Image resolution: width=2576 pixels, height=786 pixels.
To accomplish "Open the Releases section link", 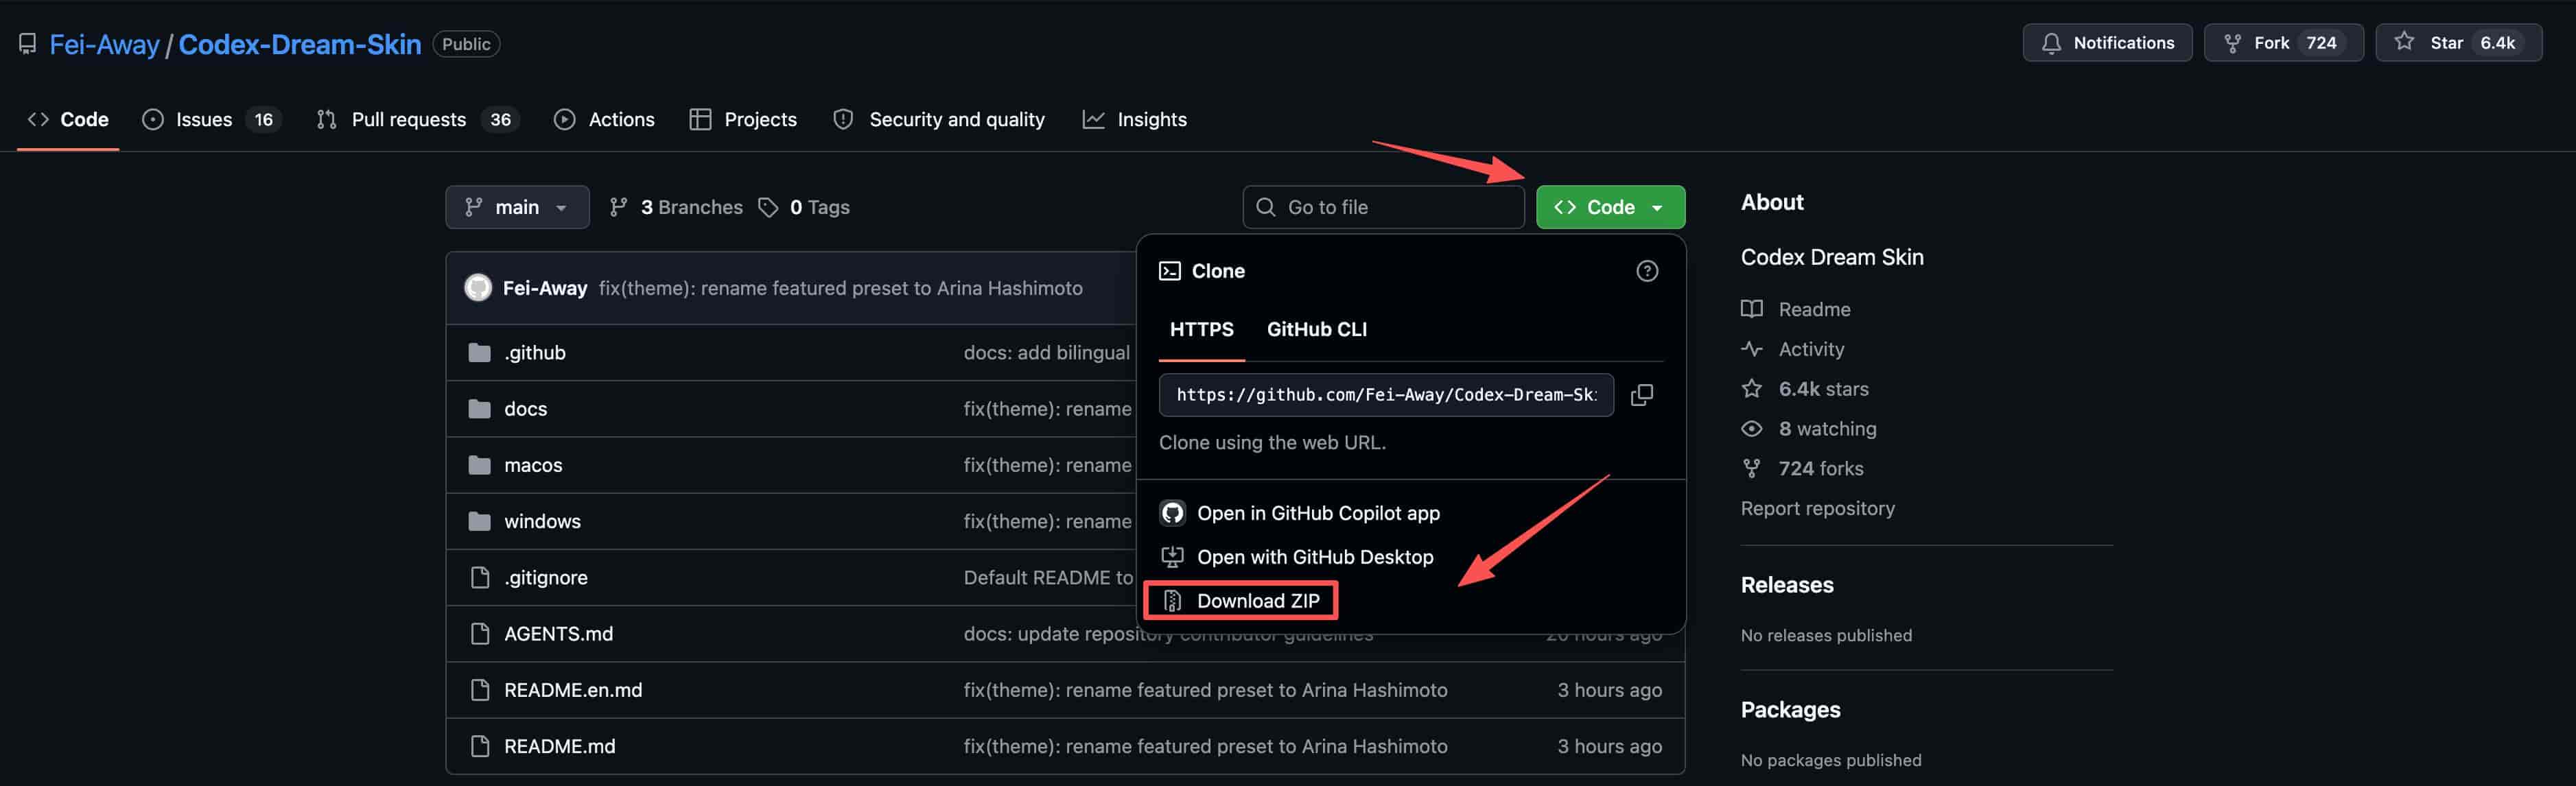I will (x=1787, y=585).
